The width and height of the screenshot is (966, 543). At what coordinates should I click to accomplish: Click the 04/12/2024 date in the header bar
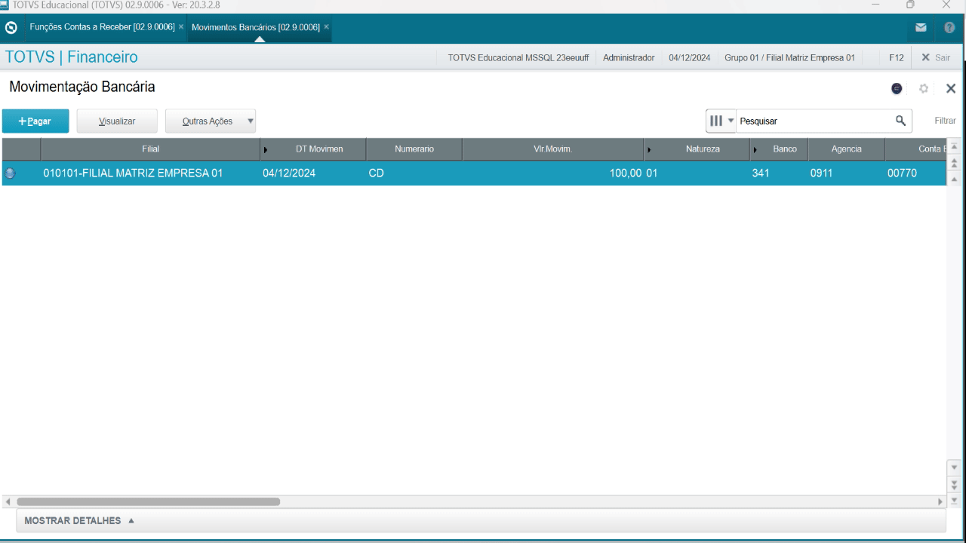[x=689, y=57]
